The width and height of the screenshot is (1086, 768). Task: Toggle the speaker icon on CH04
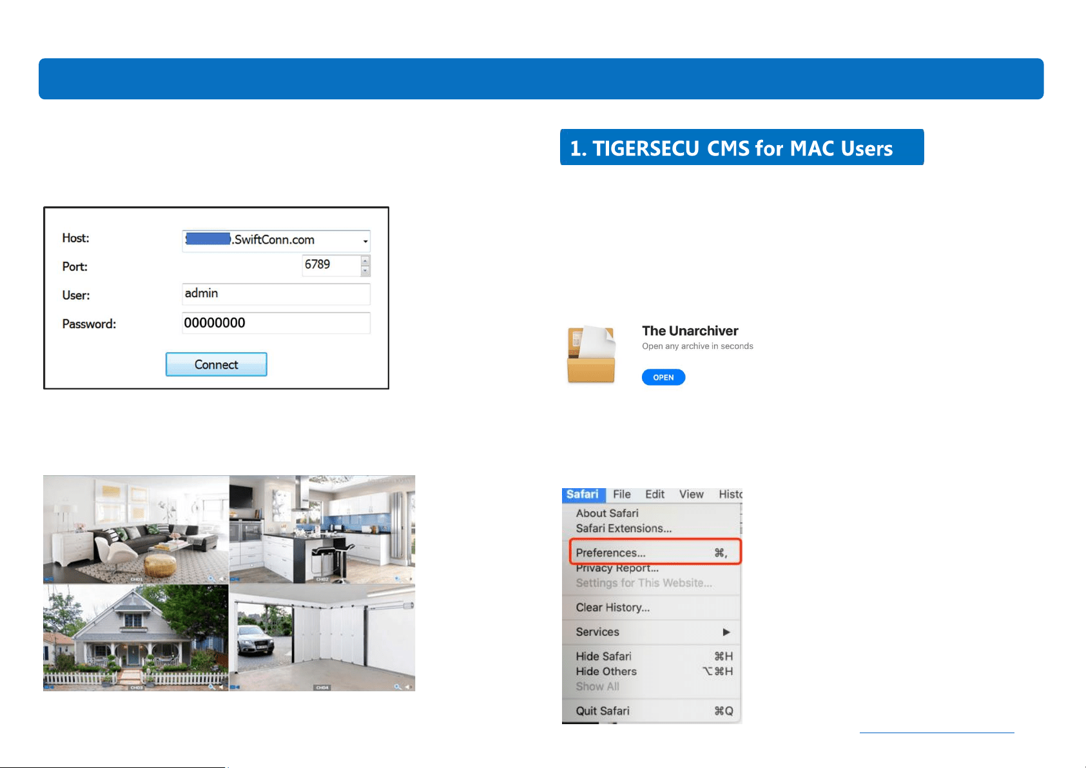409,687
